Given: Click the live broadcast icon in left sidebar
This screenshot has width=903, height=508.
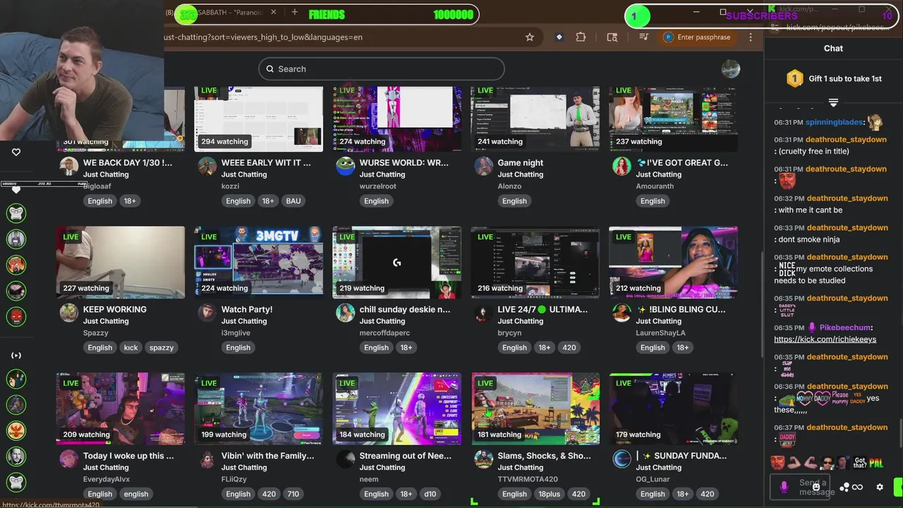Looking at the screenshot, I should coord(16,356).
